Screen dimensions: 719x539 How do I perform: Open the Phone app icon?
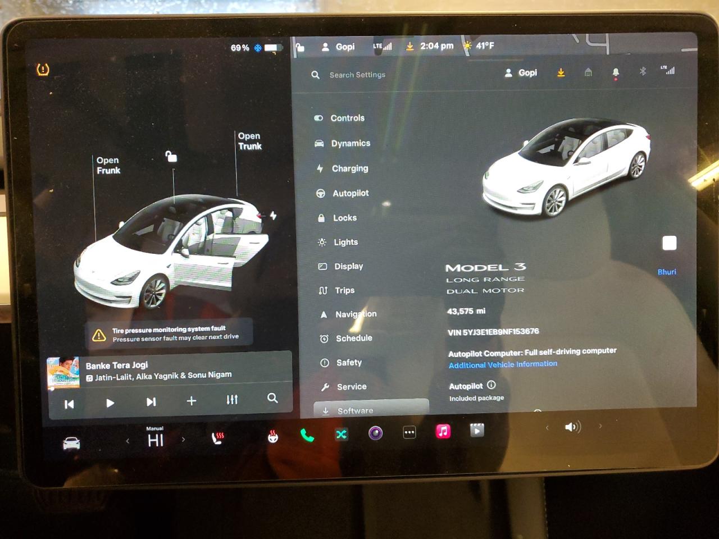(x=307, y=435)
